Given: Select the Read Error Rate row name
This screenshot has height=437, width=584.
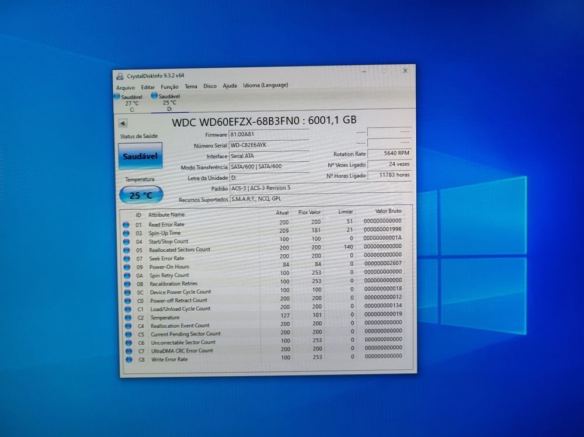Looking at the screenshot, I should (x=166, y=224).
